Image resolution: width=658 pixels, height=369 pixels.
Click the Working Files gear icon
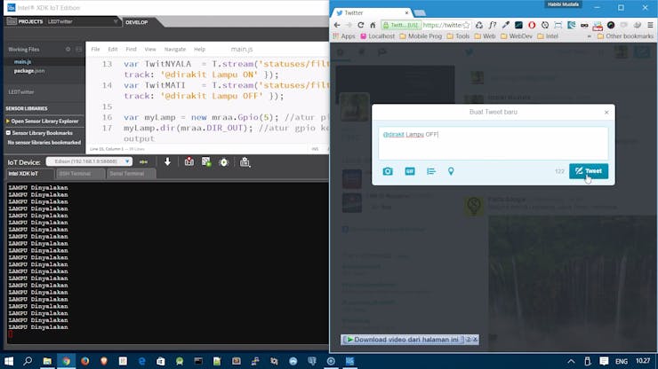(68, 49)
